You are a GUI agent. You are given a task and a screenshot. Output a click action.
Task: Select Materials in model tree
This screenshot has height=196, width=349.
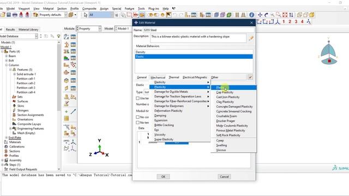(x=15, y=142)
